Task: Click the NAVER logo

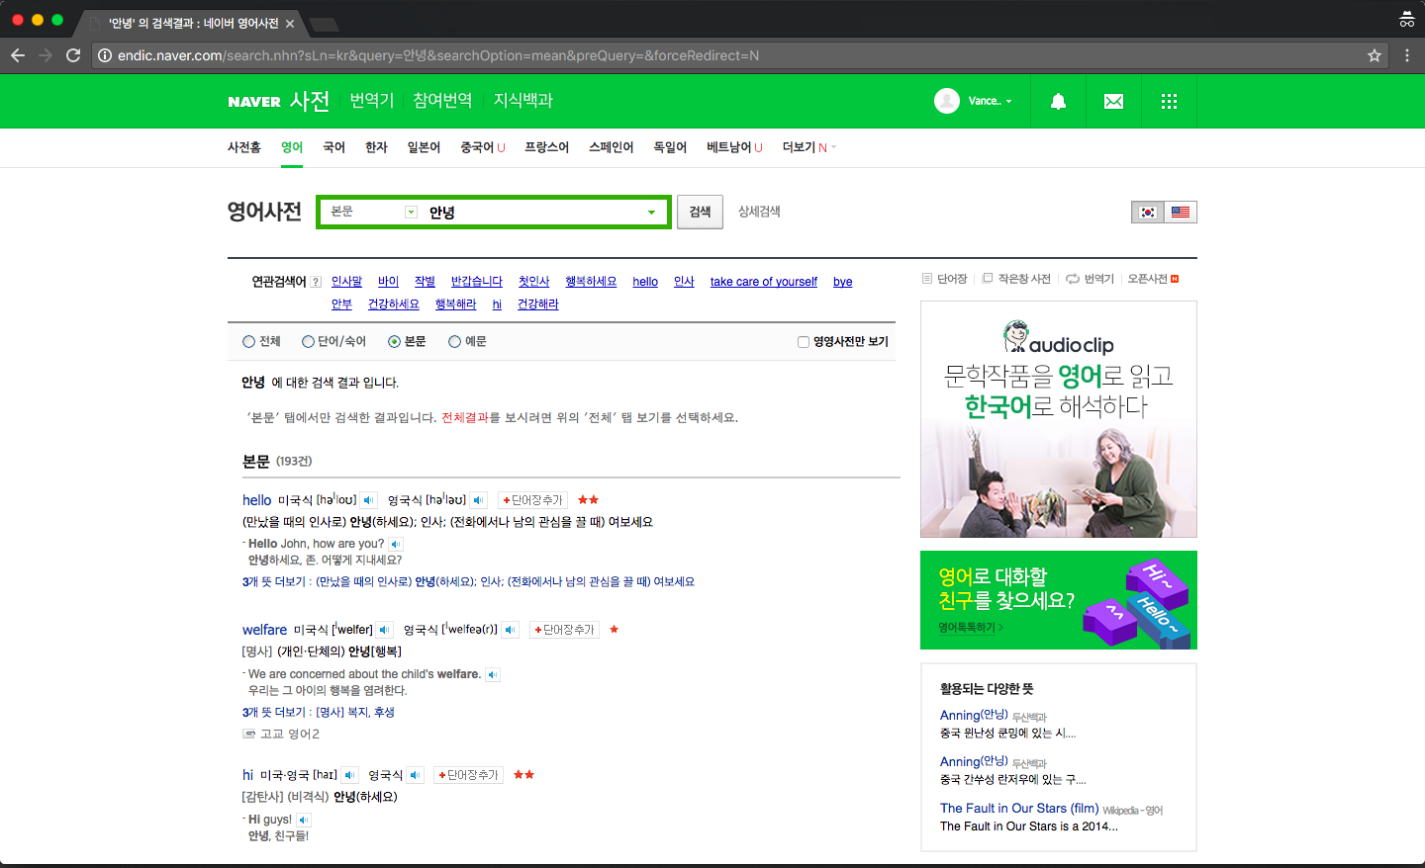Action: 254,101
